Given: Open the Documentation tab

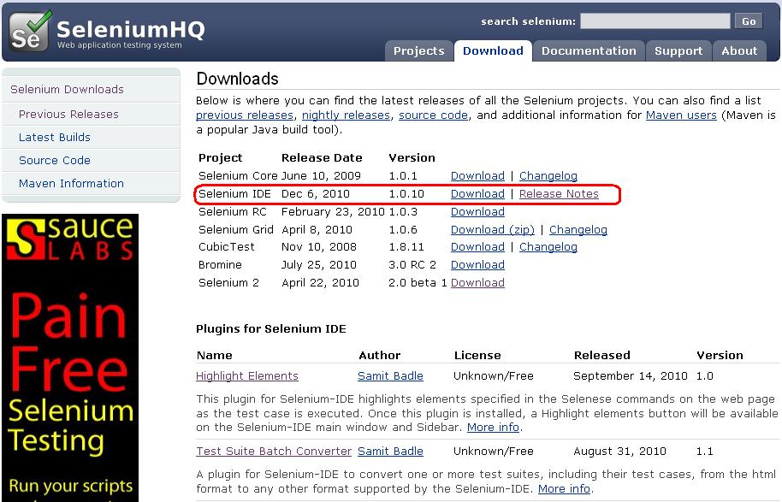Looking at the screenshot, I should [588, 50].
